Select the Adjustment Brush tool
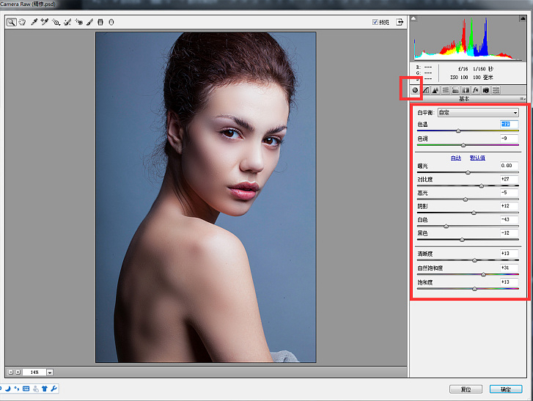 pos(89,23)
